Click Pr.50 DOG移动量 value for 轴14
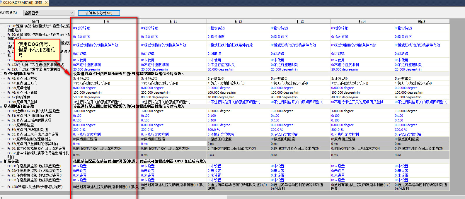The width and height of the screenshot is (465, 199). [x=362, y=111]
